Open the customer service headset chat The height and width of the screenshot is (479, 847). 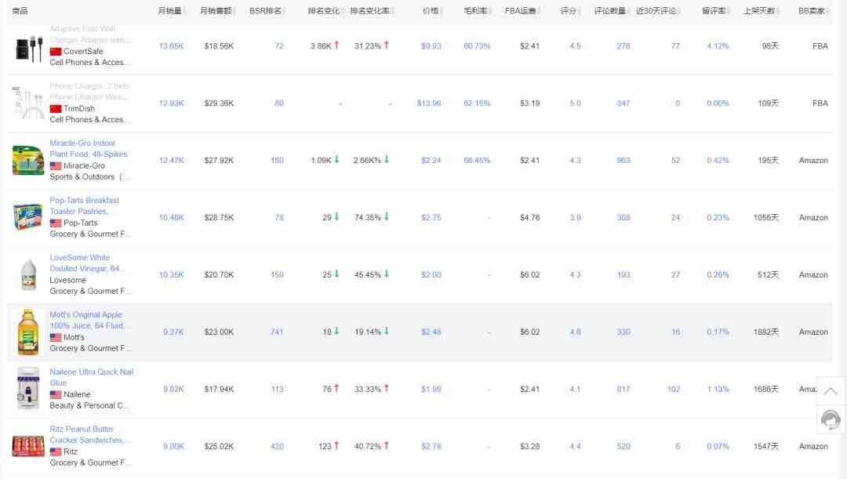pos(830,420)
